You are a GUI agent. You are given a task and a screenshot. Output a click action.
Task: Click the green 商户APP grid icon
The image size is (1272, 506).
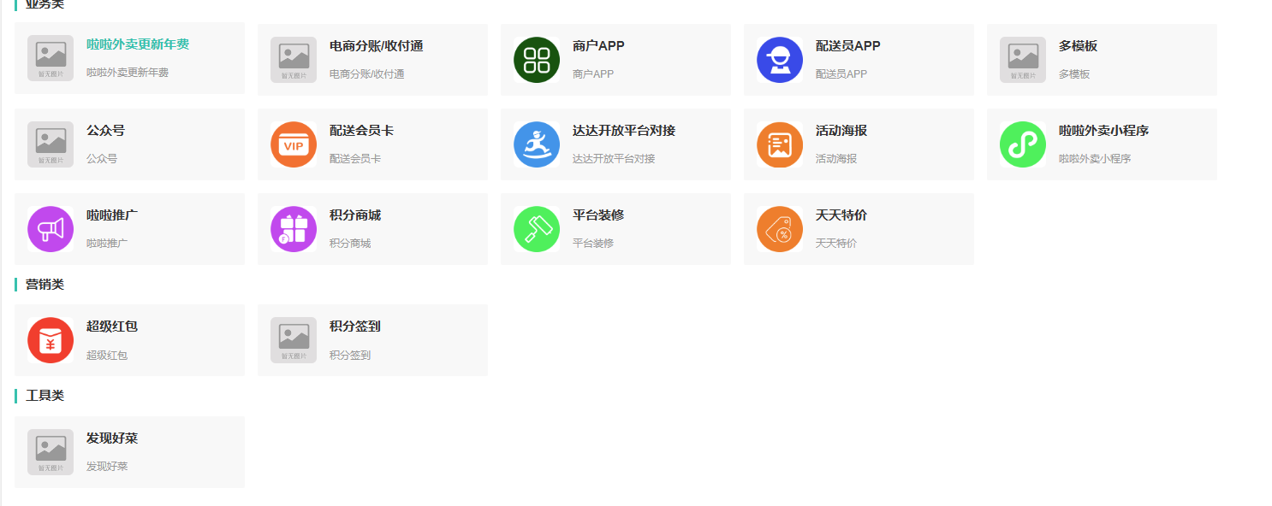click(537, 60)
